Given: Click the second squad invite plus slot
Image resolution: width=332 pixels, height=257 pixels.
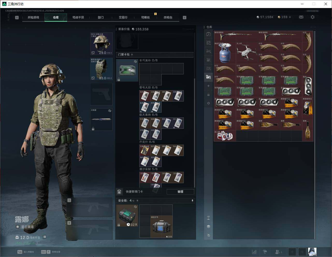Looking at the screenshot, I should (x=302, y=252).
